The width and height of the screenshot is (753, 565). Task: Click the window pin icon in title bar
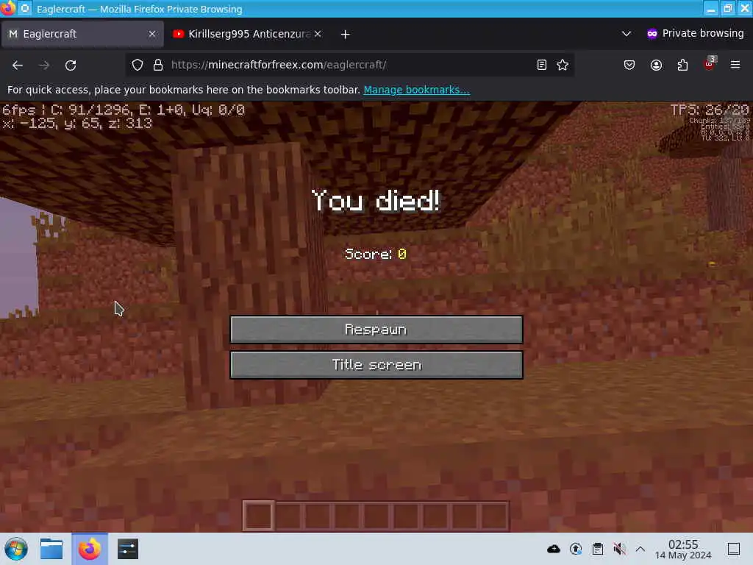point(25,9)
